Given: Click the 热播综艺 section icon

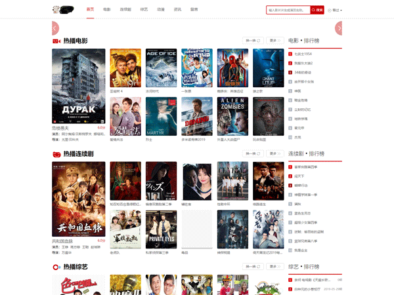Looking at the screenshot, I should click(56, 267).
